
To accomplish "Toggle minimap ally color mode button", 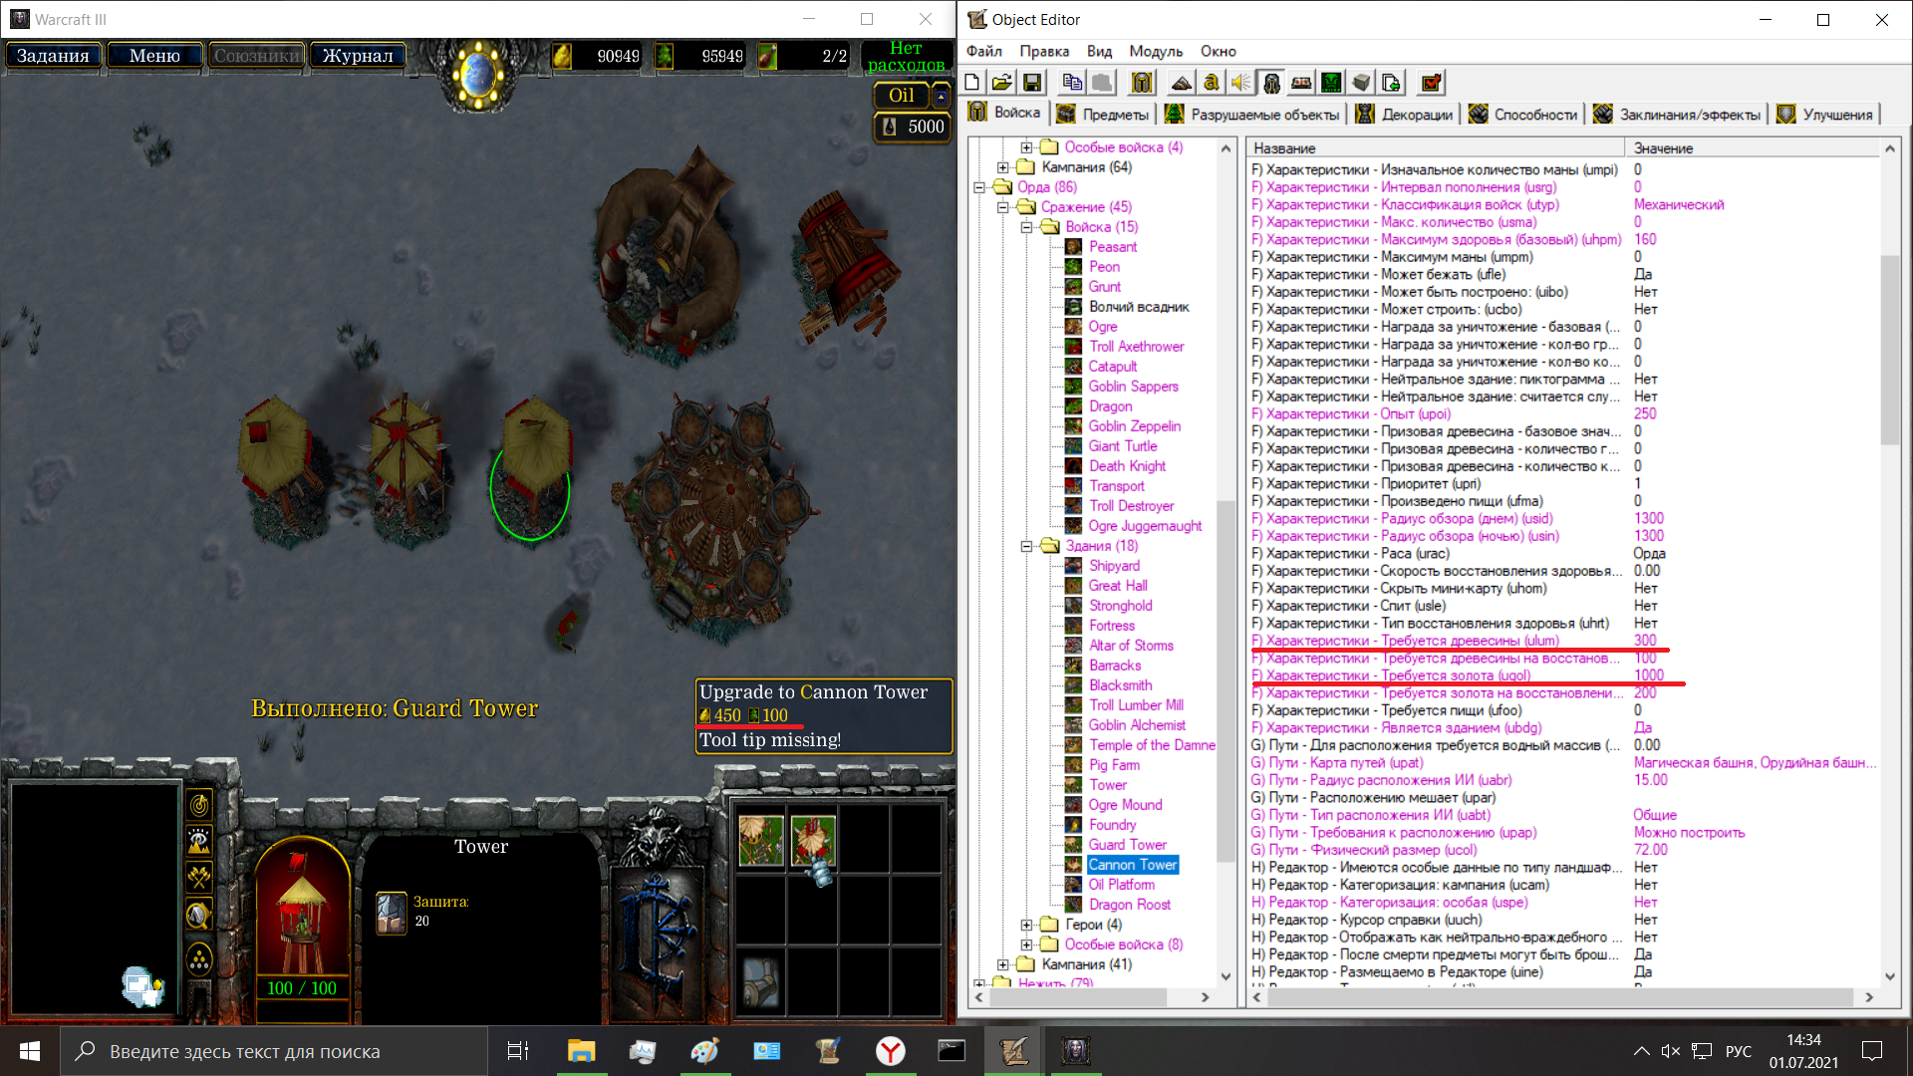I will point(199,877).
